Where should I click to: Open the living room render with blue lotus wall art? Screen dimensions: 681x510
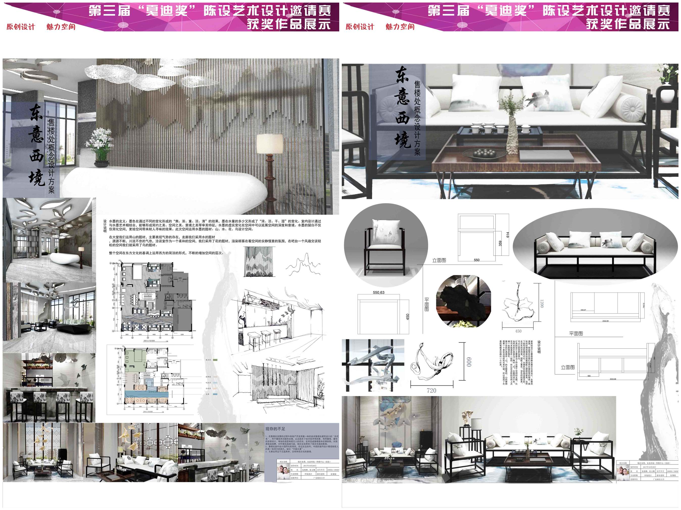click(392, 439)
